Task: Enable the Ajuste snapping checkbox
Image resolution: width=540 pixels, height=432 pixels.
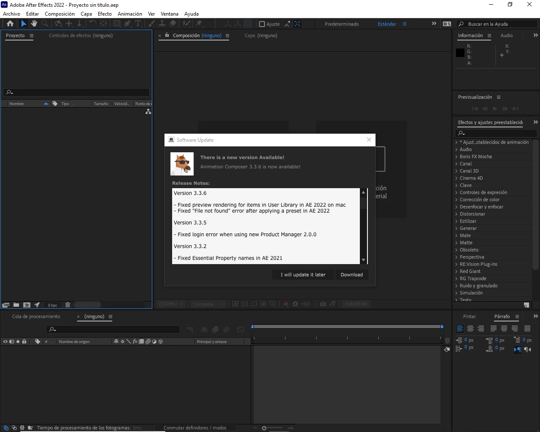Action: pyautogui.click(x=262, y=24)
